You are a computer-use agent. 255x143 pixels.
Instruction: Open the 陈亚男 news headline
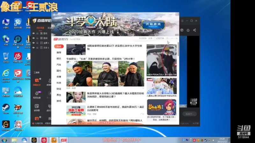click(115, 95)
